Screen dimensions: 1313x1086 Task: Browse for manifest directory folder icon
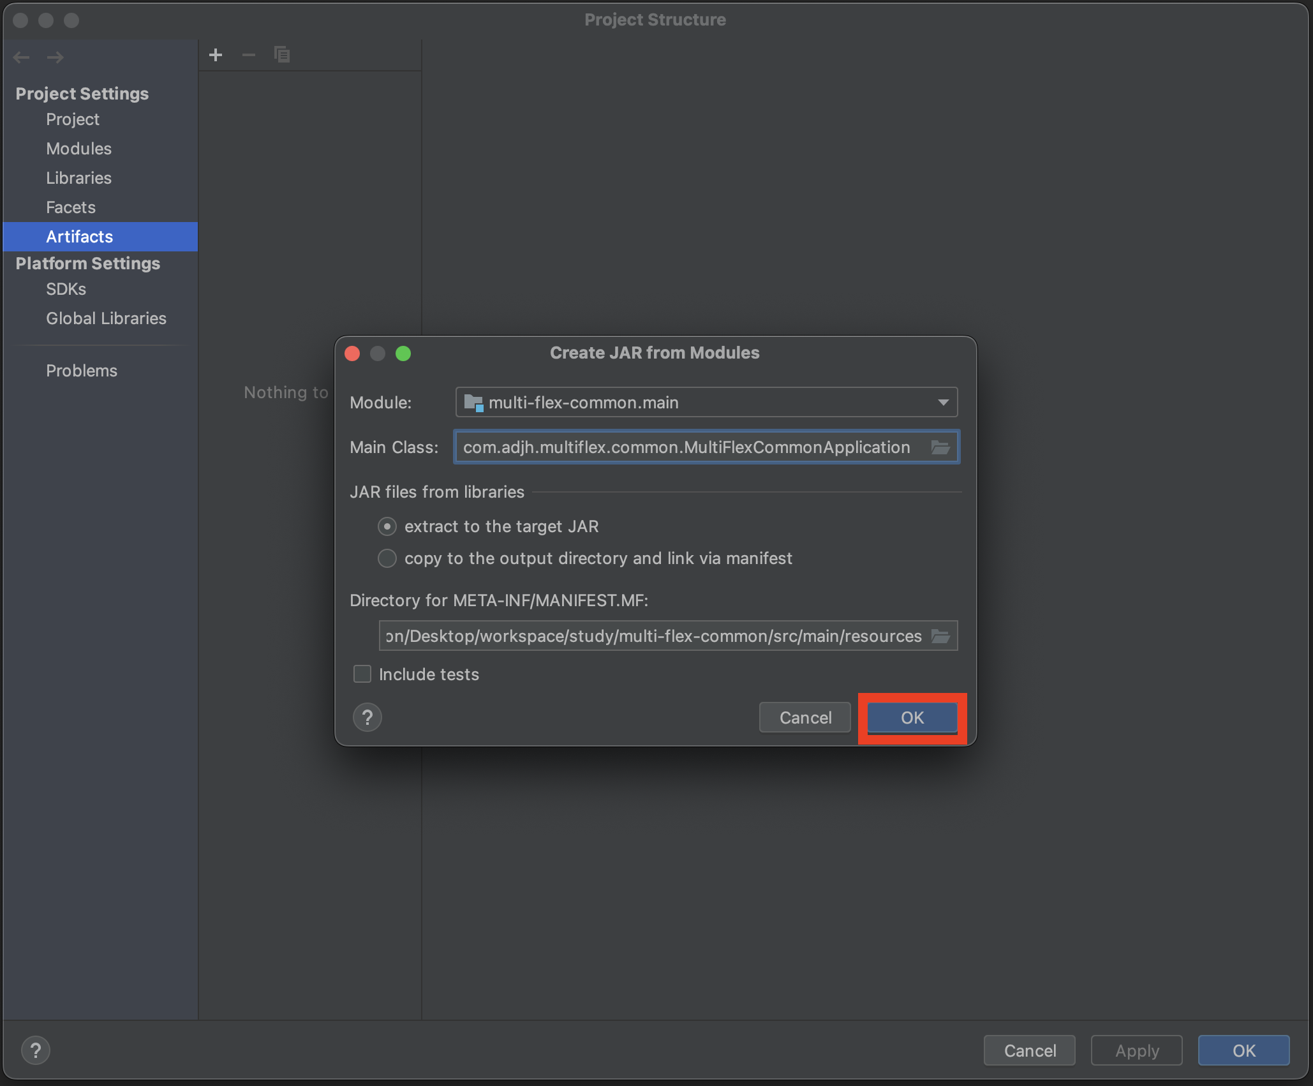pyautogui.click(x=940, y=636)
